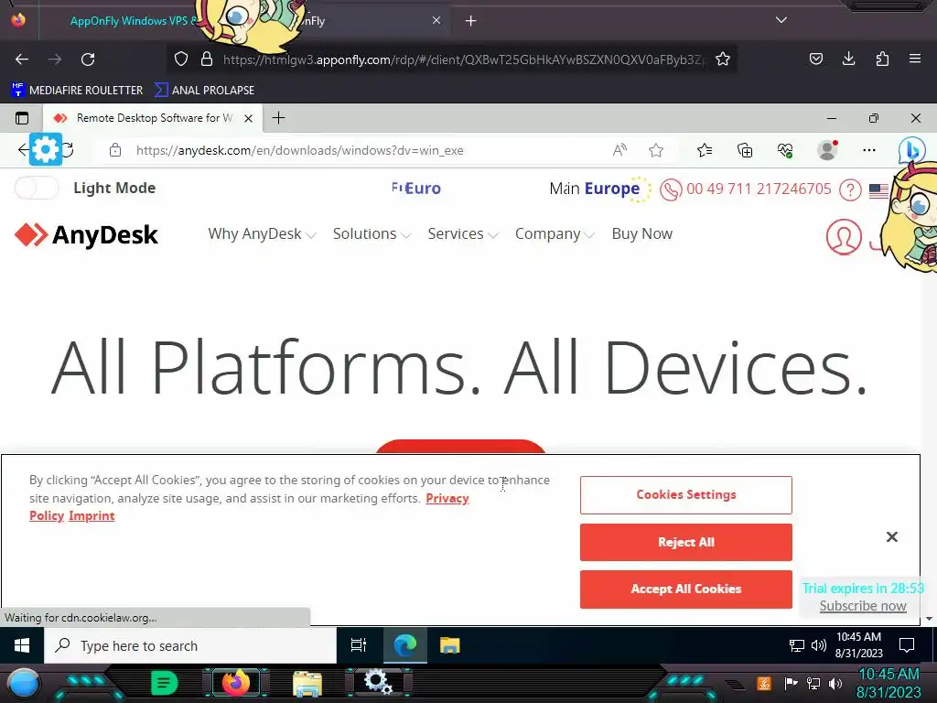The width and height of the screenshot is (937, 703).
Task: Open Firefox tracking protection shield icon
Action: (x=181, y=59)
